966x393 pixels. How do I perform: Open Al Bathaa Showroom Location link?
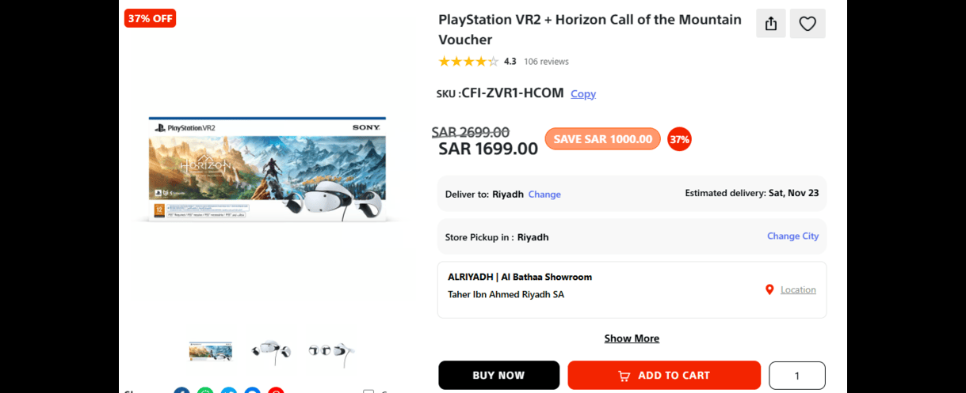point(798,290)
